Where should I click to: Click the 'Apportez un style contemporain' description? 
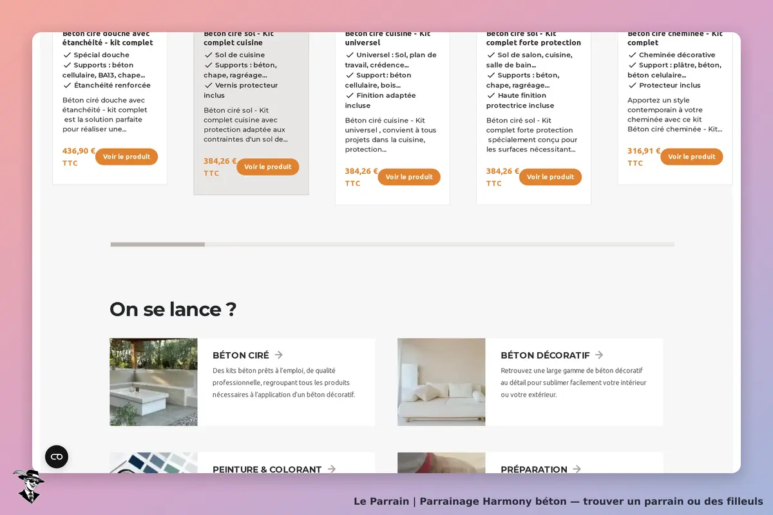click(x=674, y=115)
